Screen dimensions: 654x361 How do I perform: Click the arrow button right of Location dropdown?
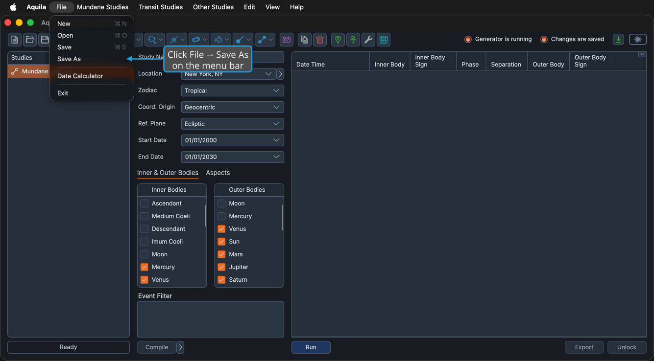[280, 74]
